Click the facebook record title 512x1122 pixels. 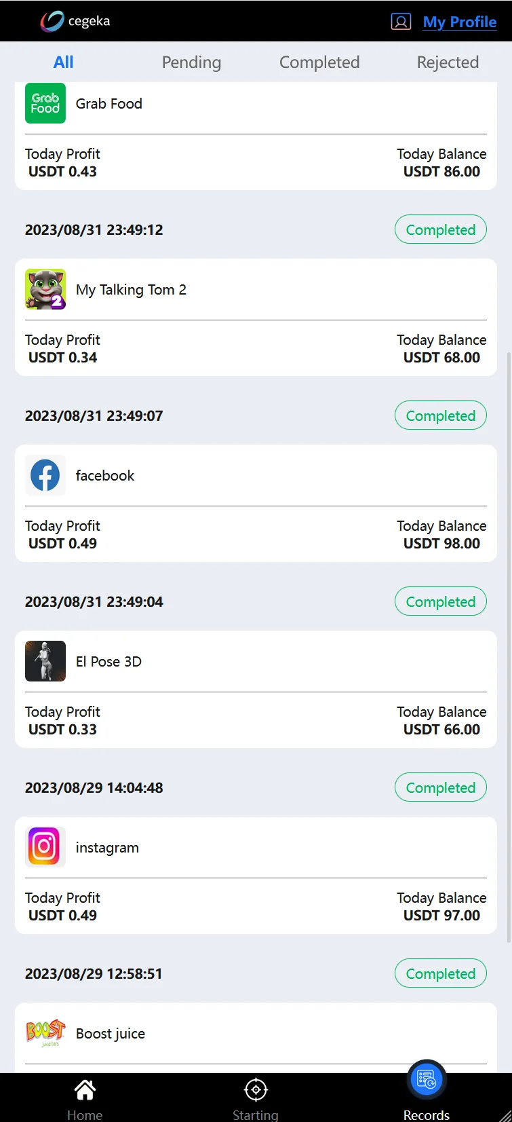[105, 475]
